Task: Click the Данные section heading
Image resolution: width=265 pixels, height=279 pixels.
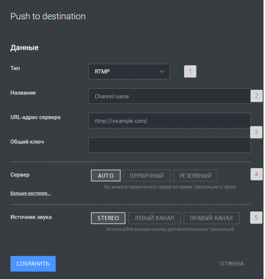Action: [24, 48]
